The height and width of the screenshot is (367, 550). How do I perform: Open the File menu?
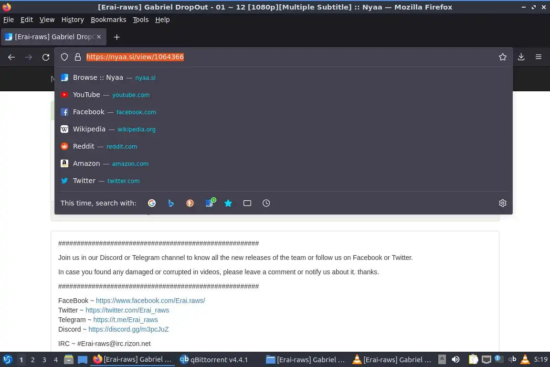pos(9,20)
